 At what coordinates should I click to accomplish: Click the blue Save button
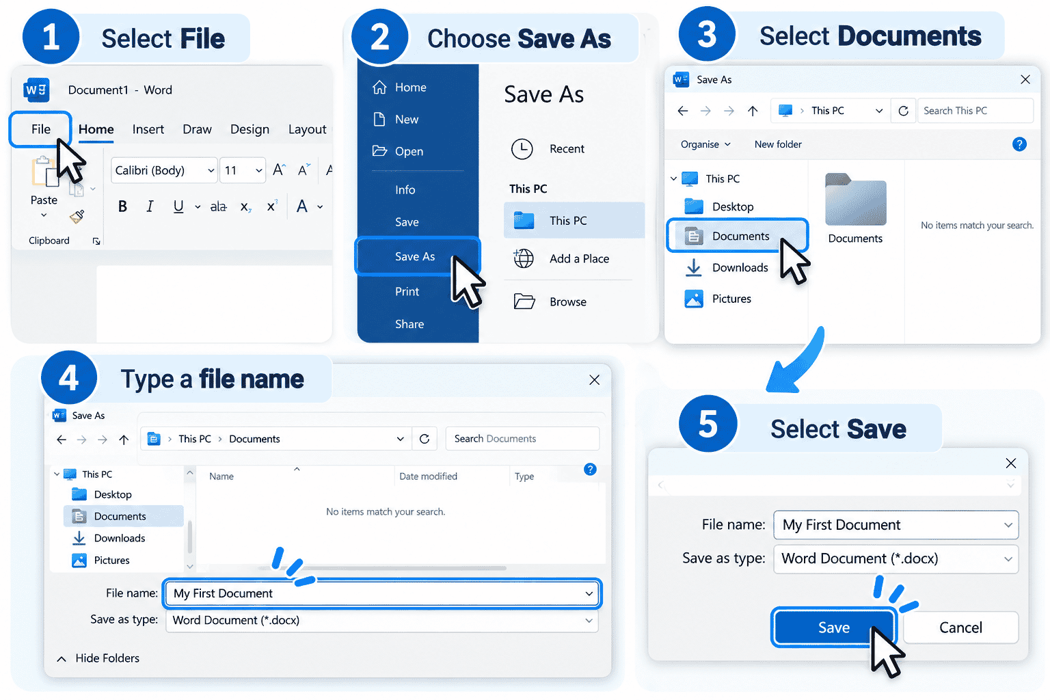[x=834, y=628]
